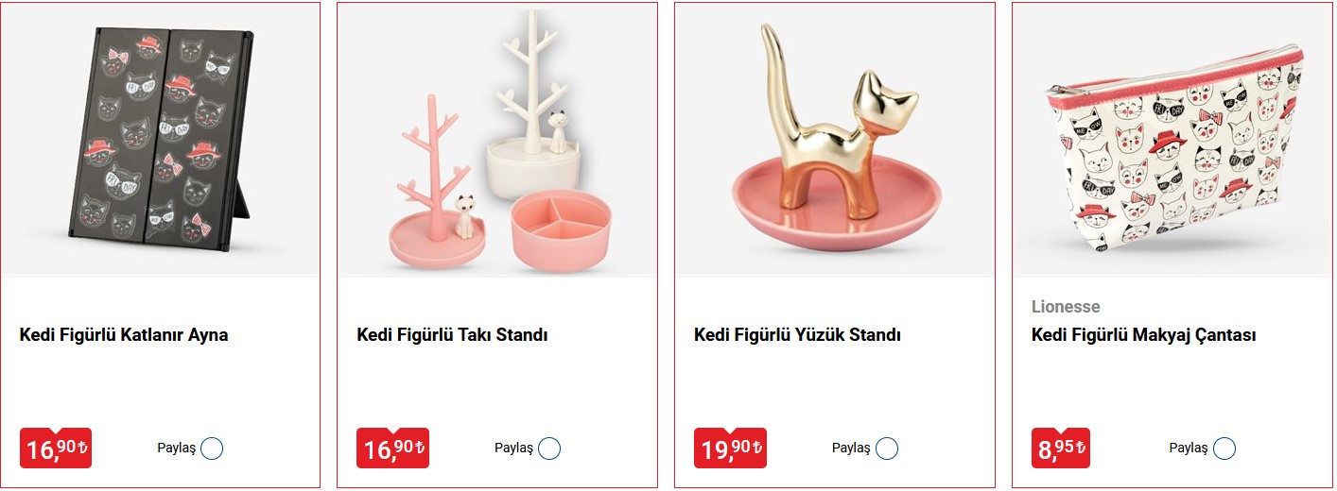Click the Lionesse brand name

(x=1066, y=307)
